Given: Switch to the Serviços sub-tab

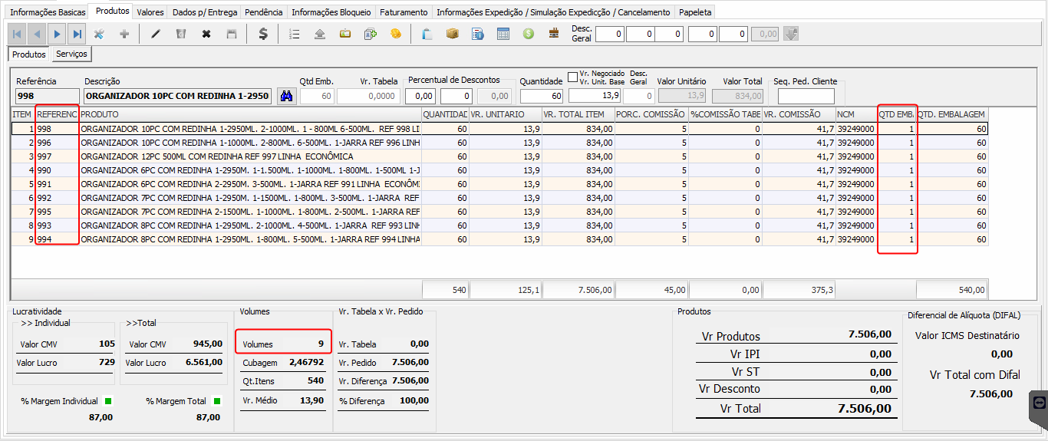Looking at the screenshot, I should (72, 54).
